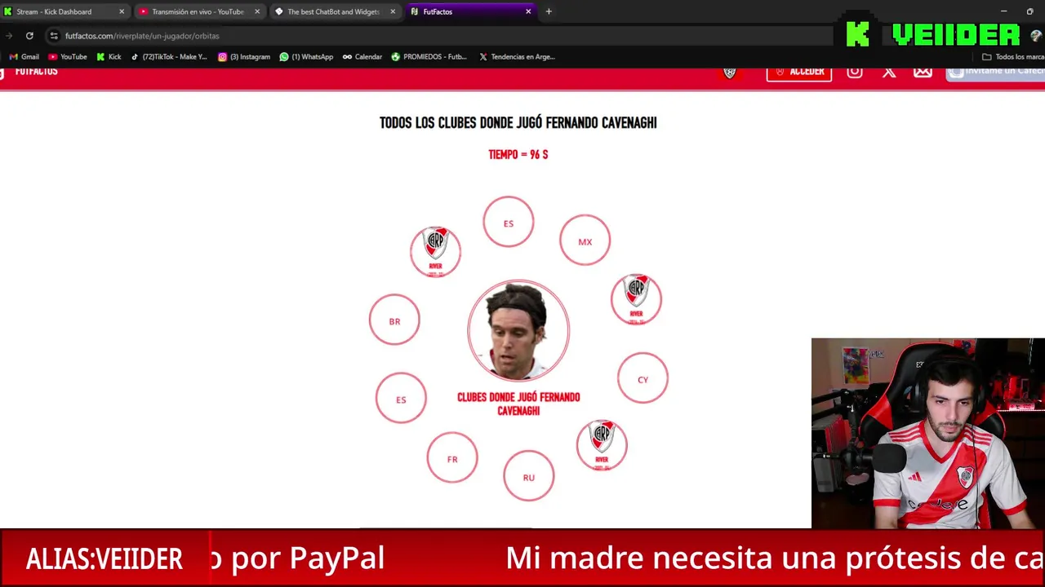1045x587 pixels.
Task: Click the TIEMPO = 96 S timer text
Action: [x=518, y=154]
